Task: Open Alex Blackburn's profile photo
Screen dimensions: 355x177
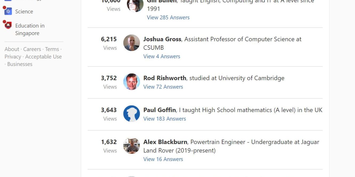Action: pyautogui.click(x=131, y=146)
